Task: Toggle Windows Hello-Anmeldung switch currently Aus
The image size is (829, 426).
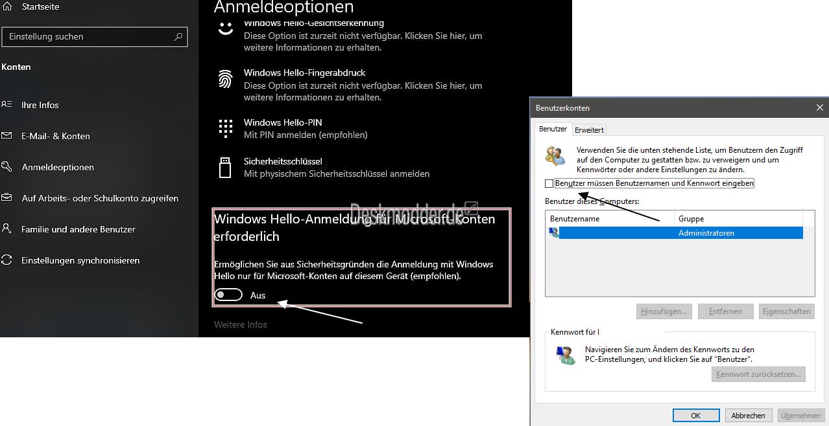Action: tap(228, 295)
